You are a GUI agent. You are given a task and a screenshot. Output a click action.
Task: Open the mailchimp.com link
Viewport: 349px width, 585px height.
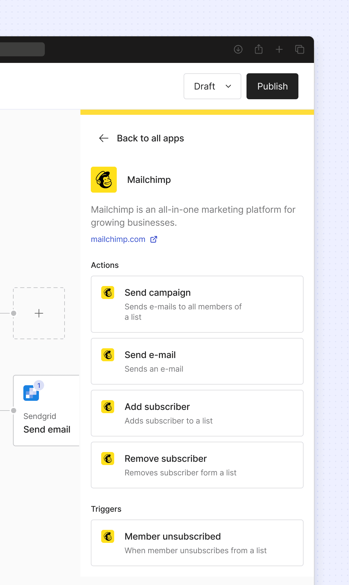pos(118,239)
